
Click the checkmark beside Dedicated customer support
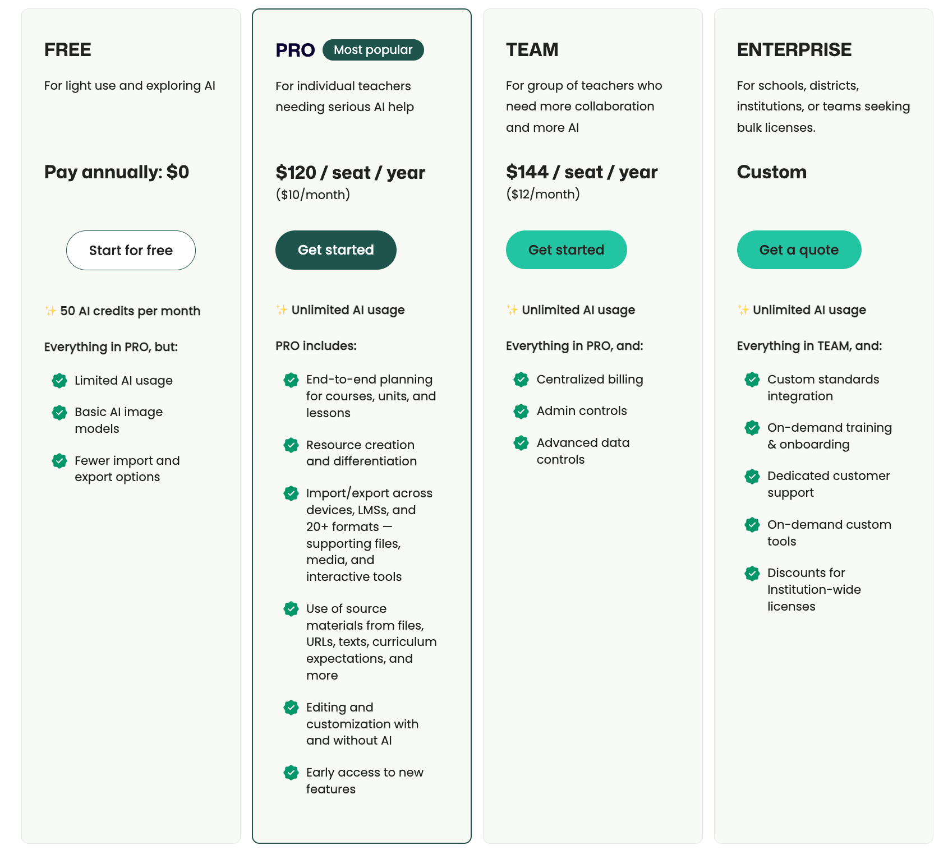pos(752,477)
